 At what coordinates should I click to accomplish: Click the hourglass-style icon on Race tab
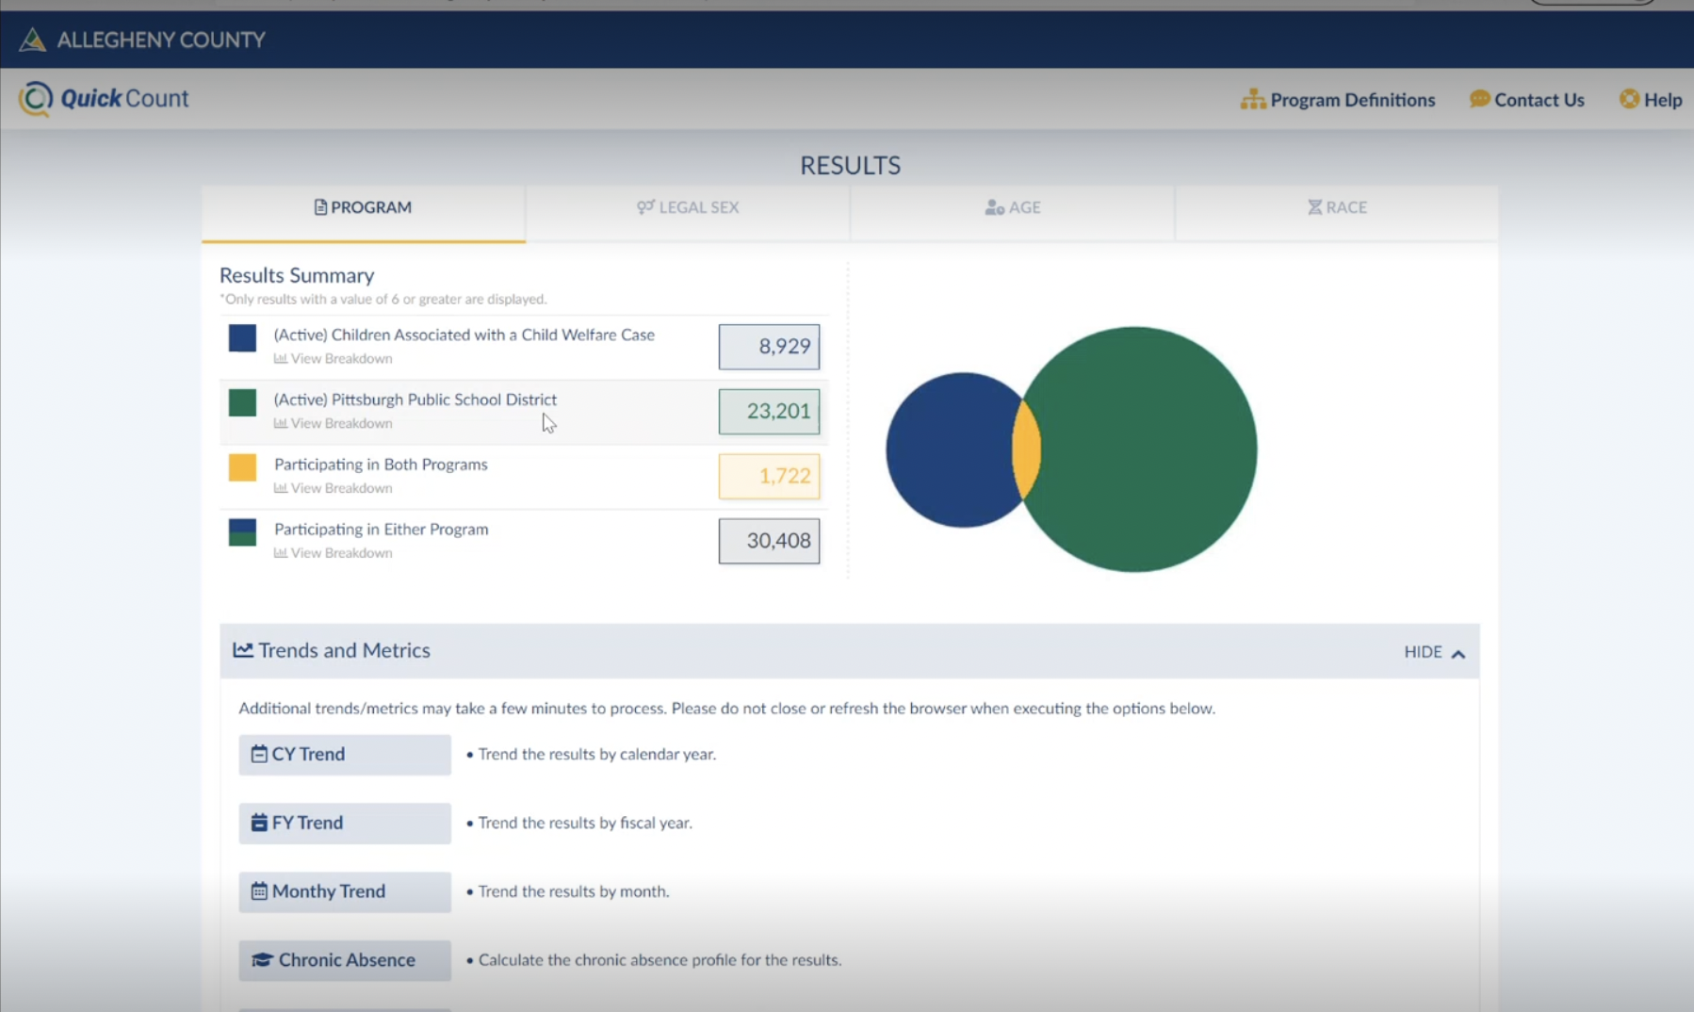coord(1314,207)
